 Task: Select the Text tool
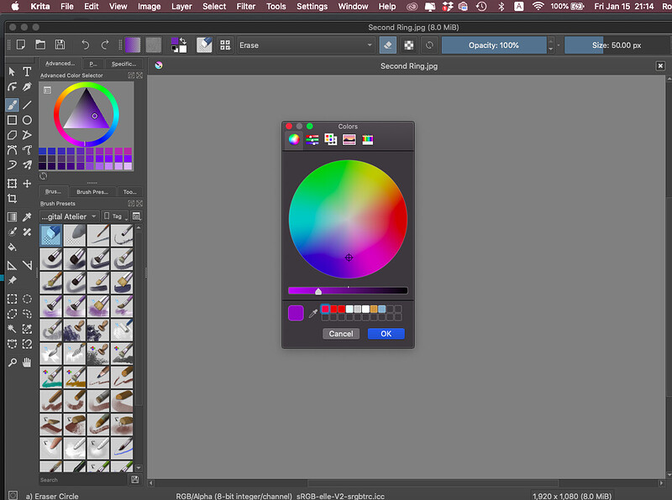coord(25,71)
